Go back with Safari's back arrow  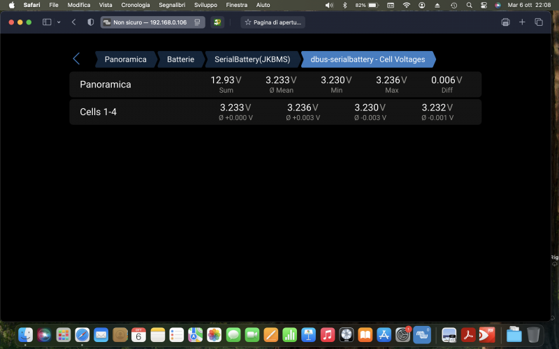click(74, 22)
